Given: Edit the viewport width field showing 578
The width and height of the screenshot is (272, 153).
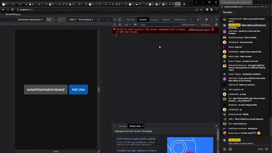Looking at the screenshot, I should tap(50, 20).
